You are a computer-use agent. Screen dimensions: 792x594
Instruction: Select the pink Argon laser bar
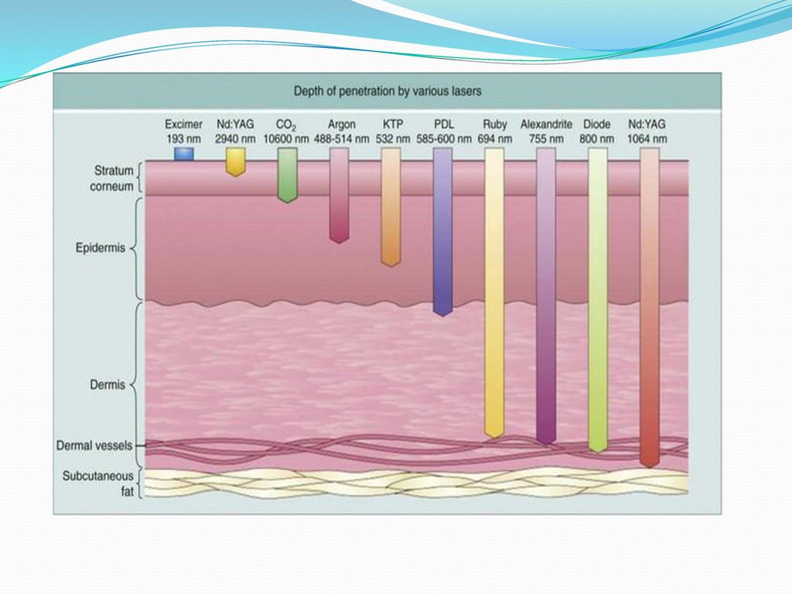click(339, 196)
